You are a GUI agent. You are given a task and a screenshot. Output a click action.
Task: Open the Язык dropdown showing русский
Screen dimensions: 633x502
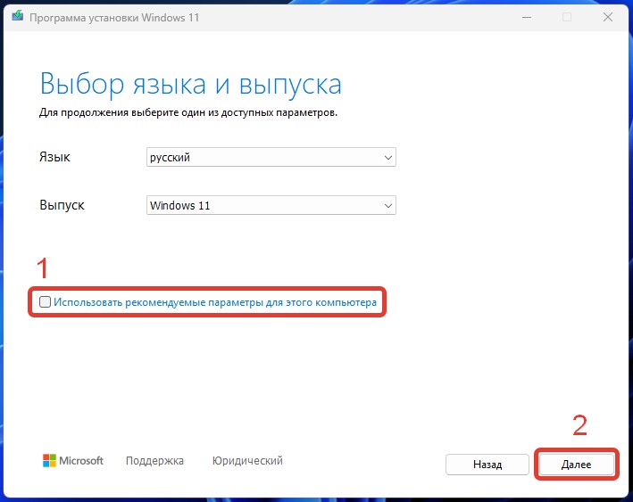click(x=271, y=157)
